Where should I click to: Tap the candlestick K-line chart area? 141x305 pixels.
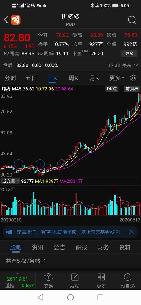pos(70,135)
